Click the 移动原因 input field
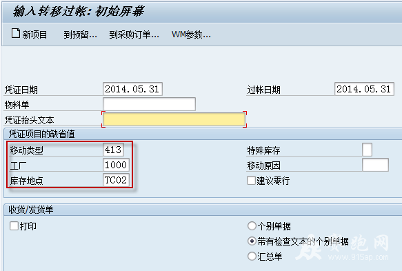 pos(375,165)
